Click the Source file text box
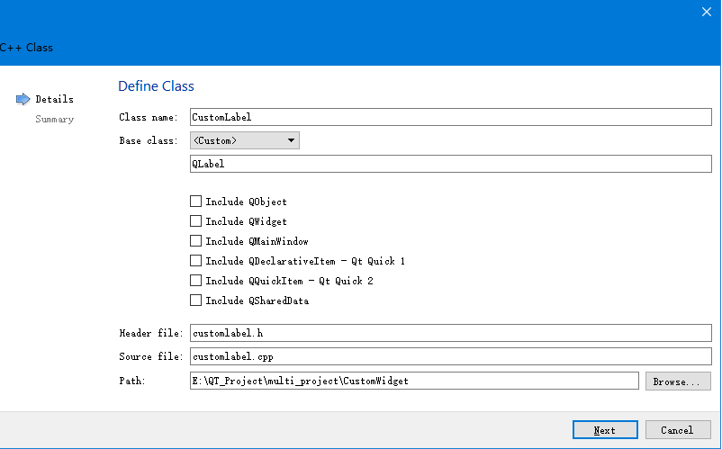Screen dimensions: 722x449 click(450, 356)
